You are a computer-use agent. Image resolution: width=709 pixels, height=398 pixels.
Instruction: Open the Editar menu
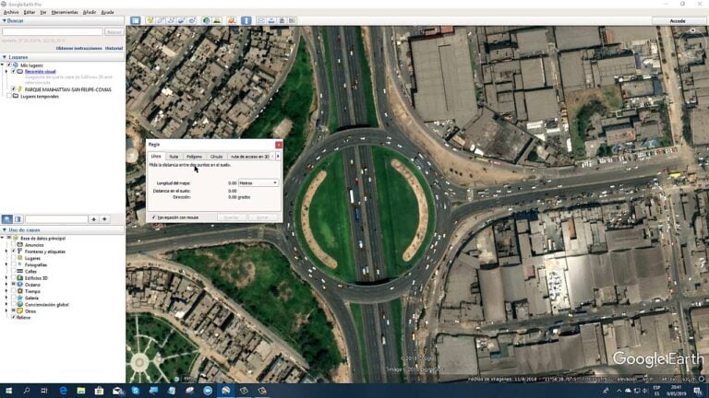[29, 12]
